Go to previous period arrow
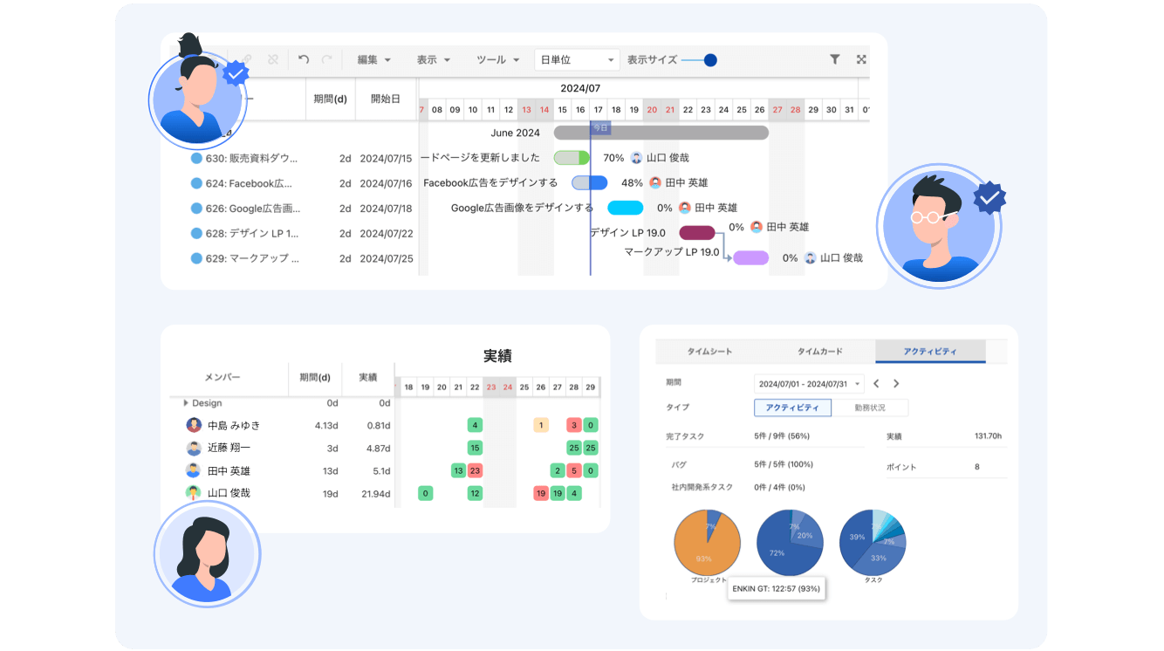 click(877, 384)
